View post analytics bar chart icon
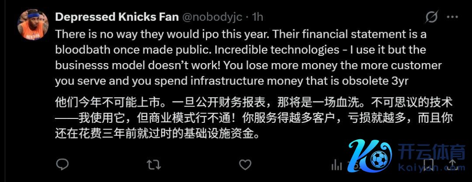Image resolution: width=472 pixels, height=182 pixels. coord(337,164)
